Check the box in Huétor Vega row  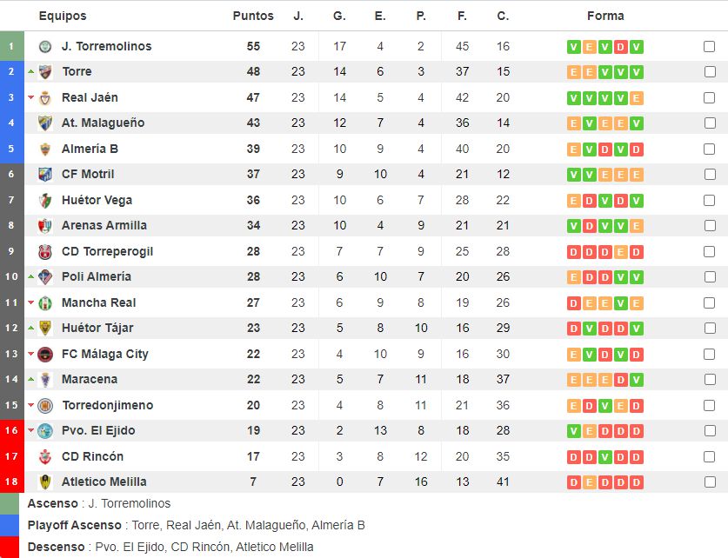tap(709, 201)
